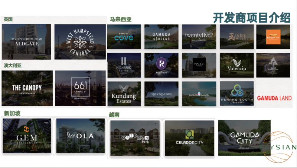Screen dimensions: 297x168
Task: Select the Penang South Islands image
Action: (x=237, y=94)
